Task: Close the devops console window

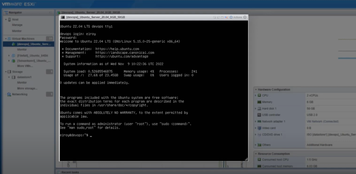Action: pyautogui.click(x=245, y=17)
